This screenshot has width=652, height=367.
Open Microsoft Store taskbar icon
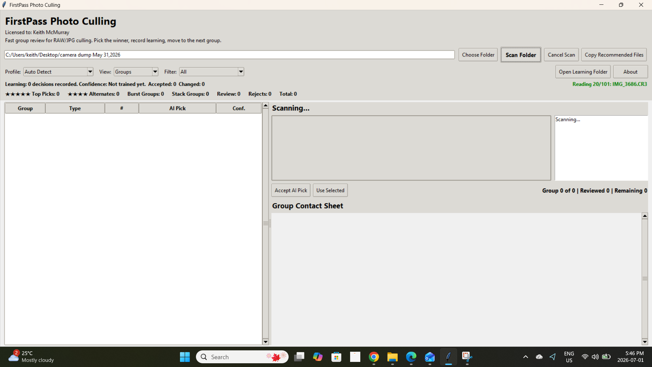(x=337, y=357)
